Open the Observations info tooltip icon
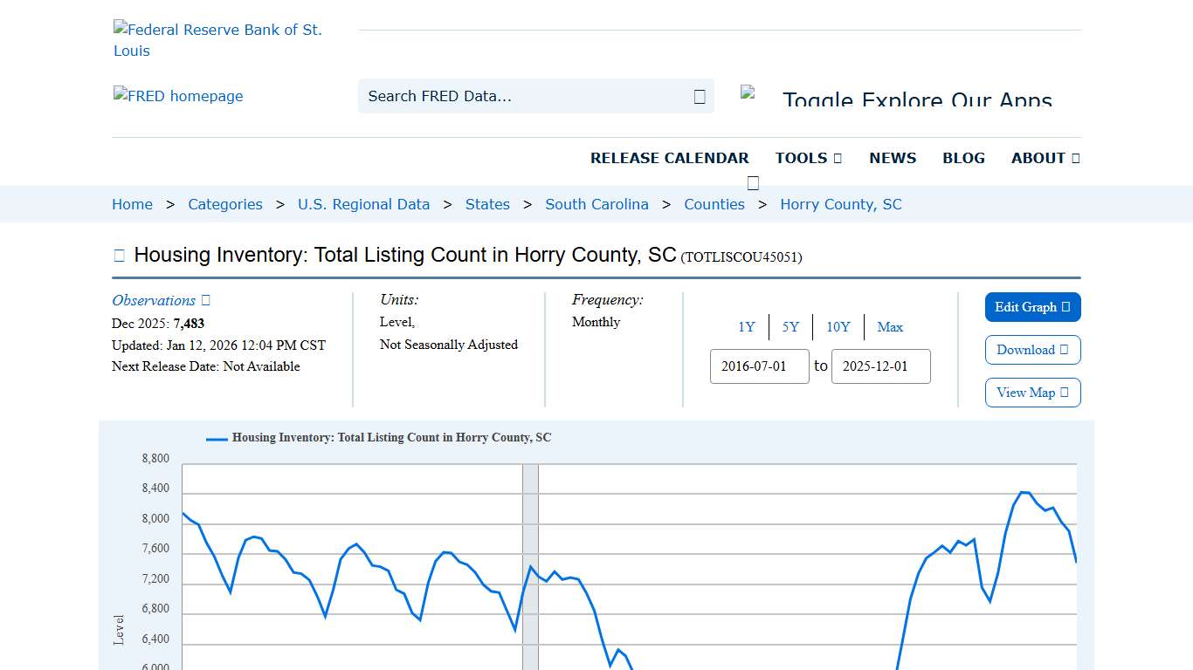This screenshot has height=670, width=1193. coord(205,299)
